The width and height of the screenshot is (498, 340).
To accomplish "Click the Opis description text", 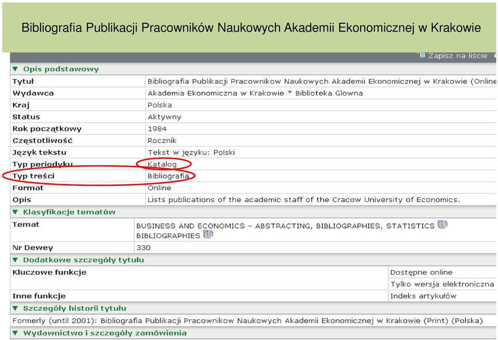I will coord(303,200).
